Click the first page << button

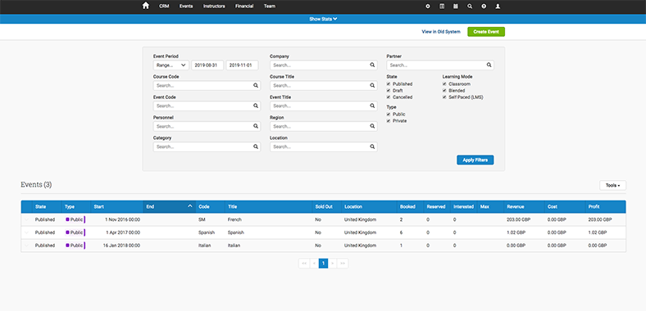tap(304, 264)
